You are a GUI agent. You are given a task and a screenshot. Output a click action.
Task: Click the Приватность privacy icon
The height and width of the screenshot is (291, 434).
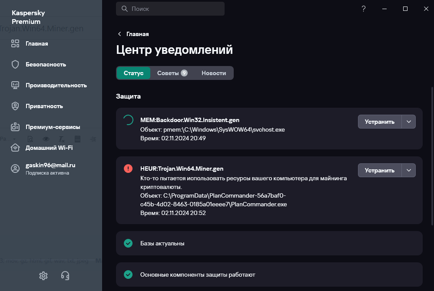pos(15,106)
